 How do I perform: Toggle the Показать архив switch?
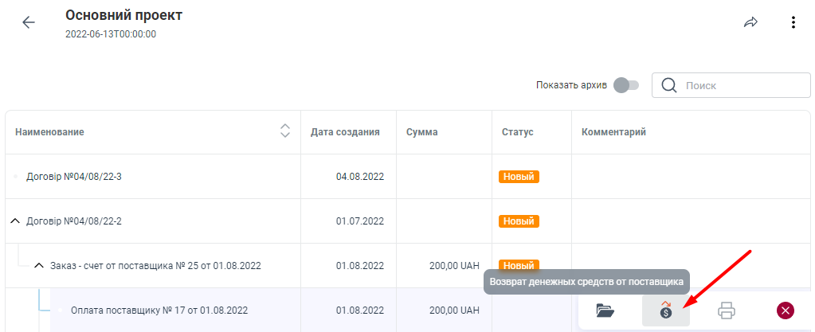point(626,85)
